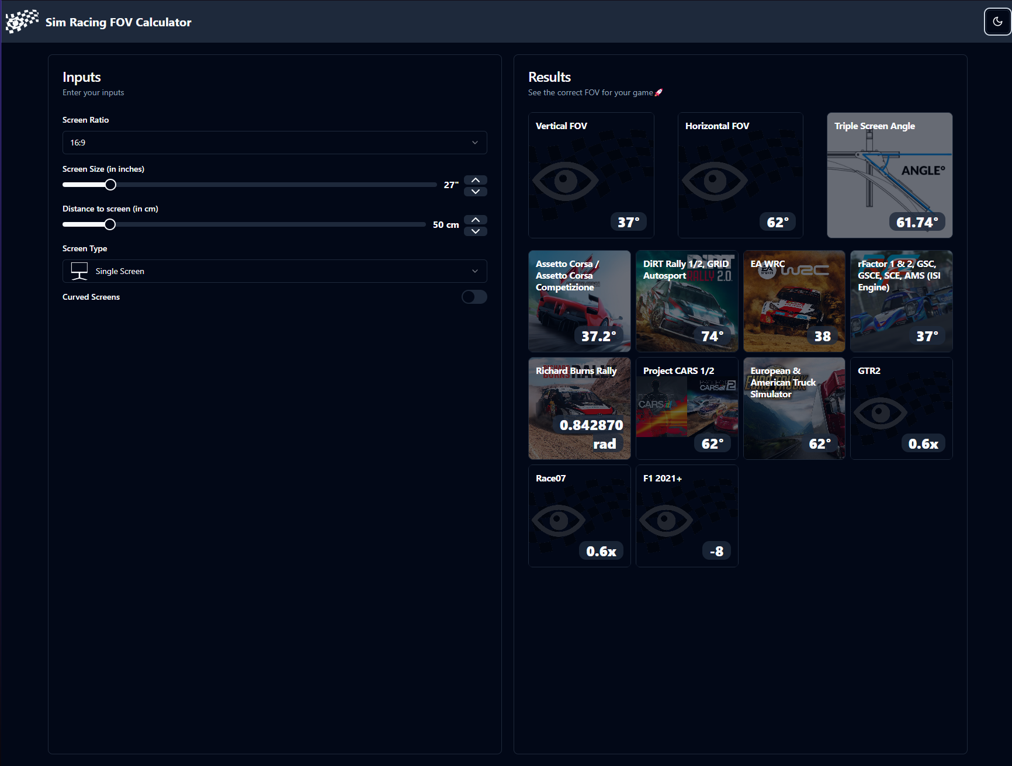Click the Race07 eye icon
The image size is (1012, 766).
click(559, 520)
